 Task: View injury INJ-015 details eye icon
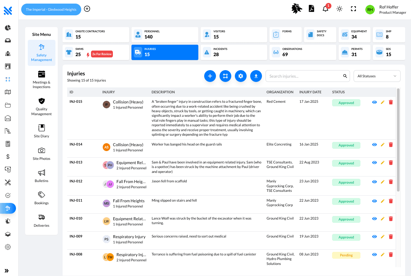coord(374,102)
